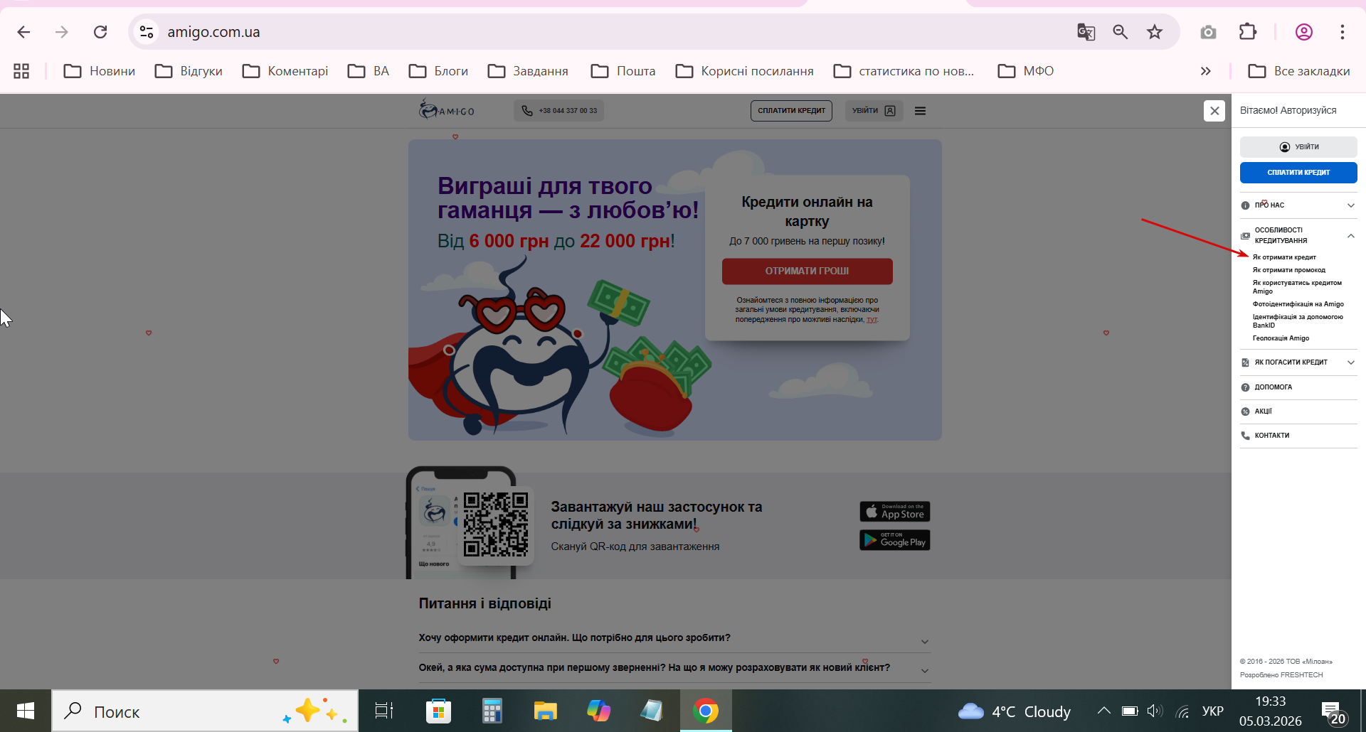Open Фотоідентифікація на Amigo link
The width and height of the screenshot is (1366, 732).
[1298, 304]
